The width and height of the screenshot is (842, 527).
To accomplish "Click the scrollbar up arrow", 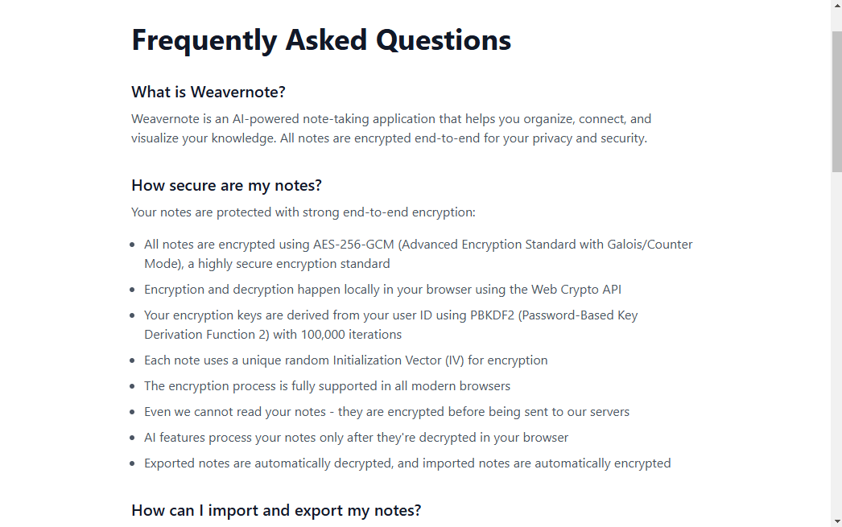I will pyautogui.click(x=836, y=6).
